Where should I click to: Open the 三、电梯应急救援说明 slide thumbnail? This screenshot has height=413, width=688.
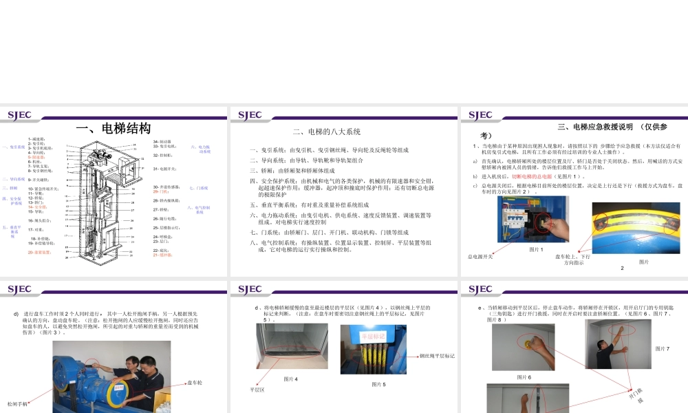(x=574, y=192)
